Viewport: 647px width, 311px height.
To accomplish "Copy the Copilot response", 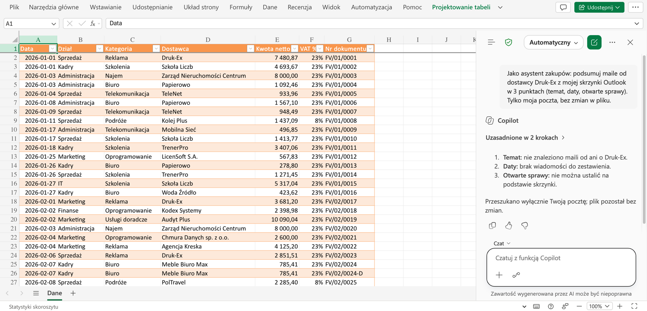I will click(x=492, y=226).
